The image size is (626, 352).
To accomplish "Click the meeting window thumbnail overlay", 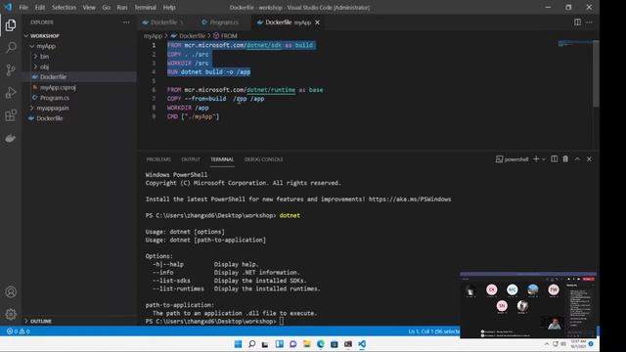I will [x=528, y=305].
